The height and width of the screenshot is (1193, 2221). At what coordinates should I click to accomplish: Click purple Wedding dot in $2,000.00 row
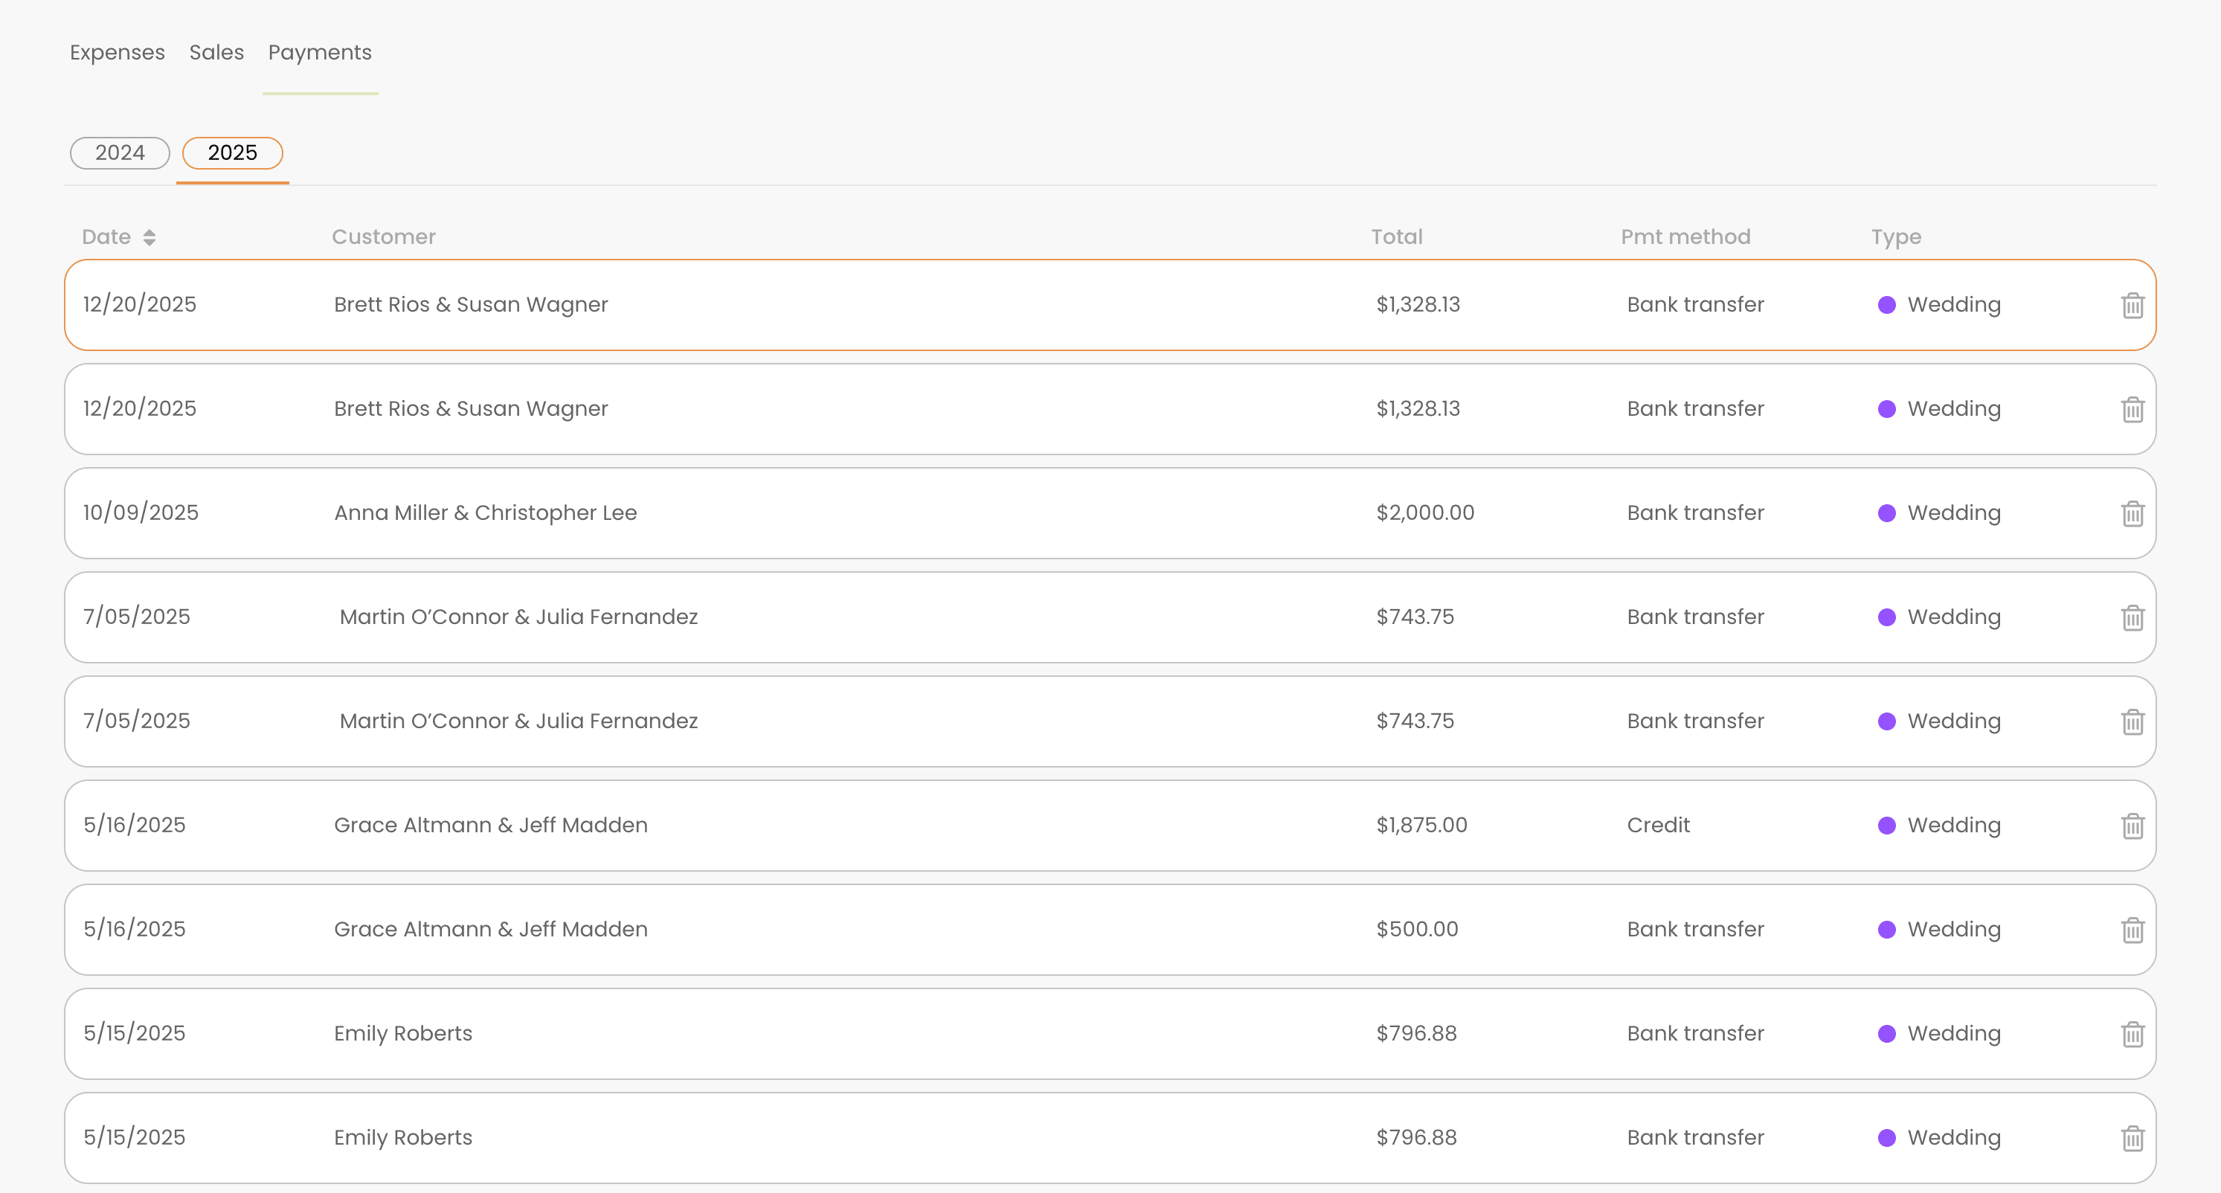pyautogui.click(x=1886, y=513)
